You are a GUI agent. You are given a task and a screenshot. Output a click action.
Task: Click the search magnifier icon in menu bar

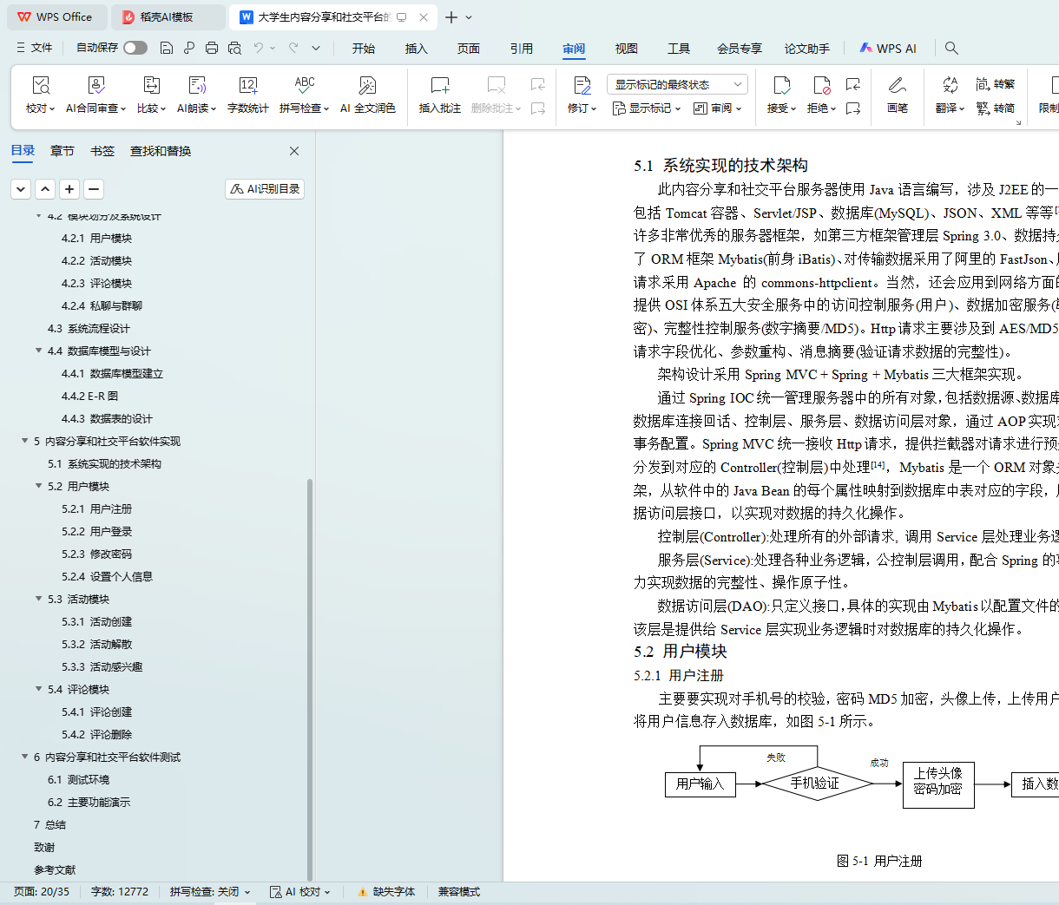951,49
